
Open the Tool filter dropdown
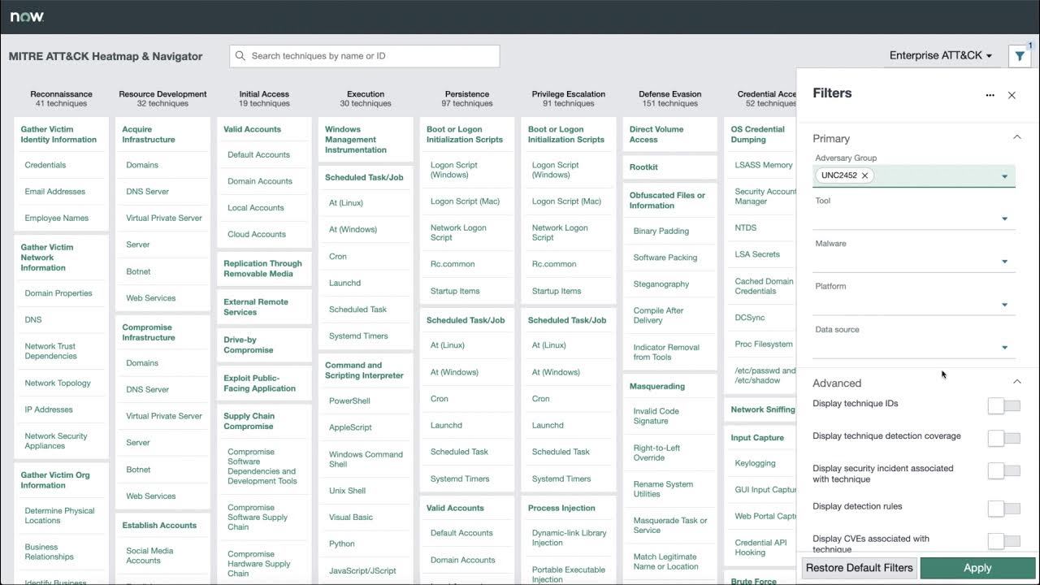[x=1004, y=219]
